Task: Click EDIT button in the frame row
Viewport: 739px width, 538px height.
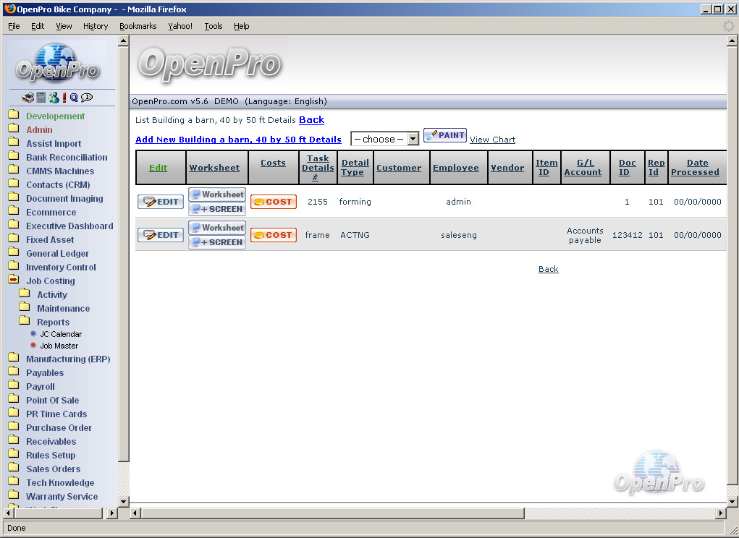Action: pos(160,235)
